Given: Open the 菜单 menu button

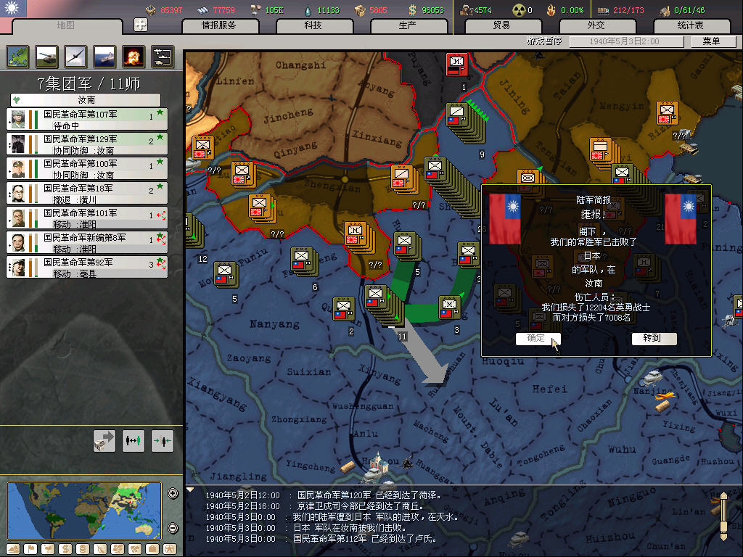Looking at the screenshot, I should 711,41.
